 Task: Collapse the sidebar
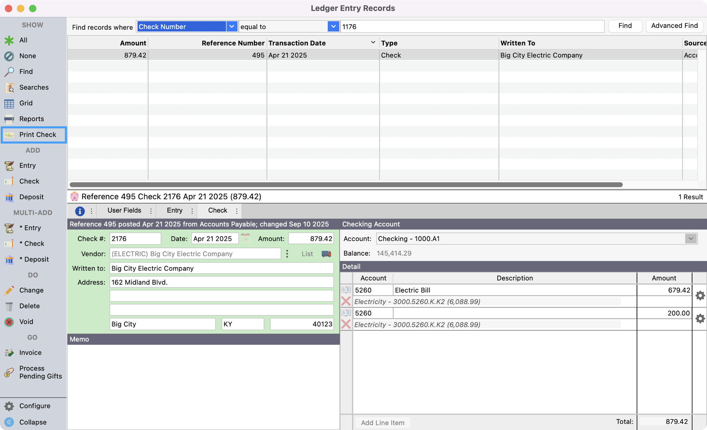coord(9,422)
